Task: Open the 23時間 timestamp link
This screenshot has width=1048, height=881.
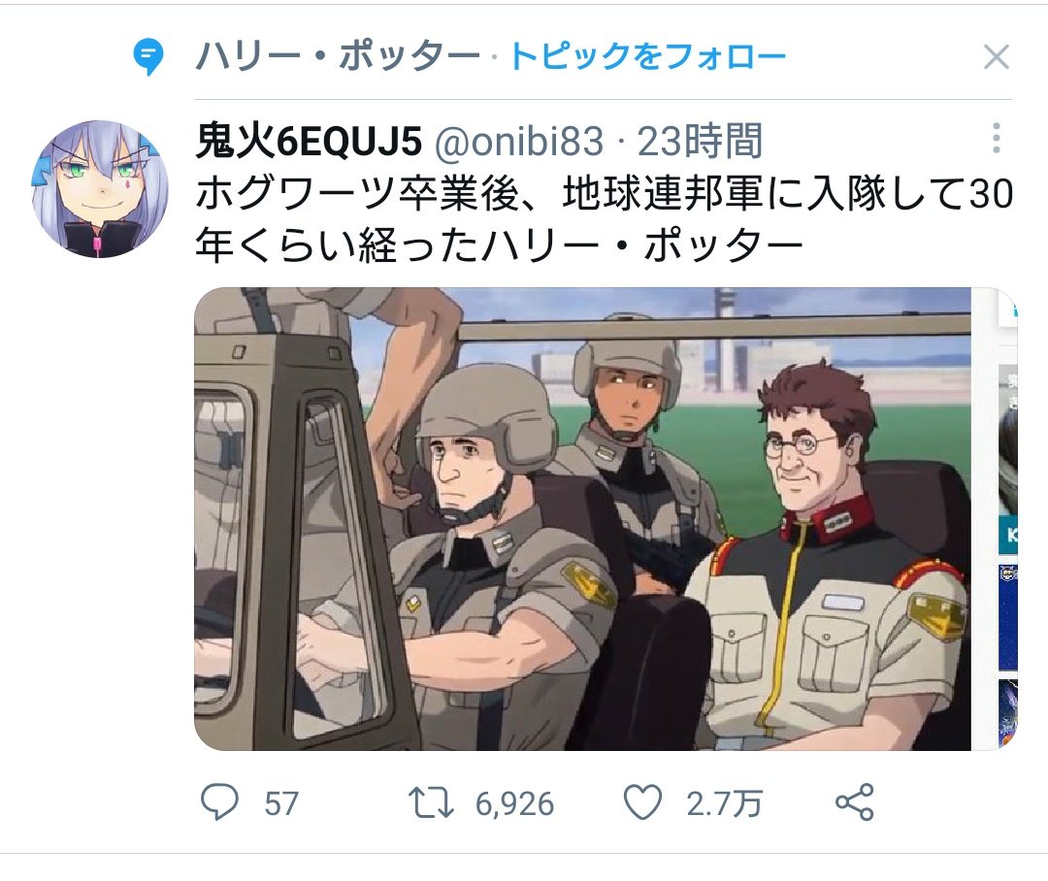Action: click(x=700, y=141)
